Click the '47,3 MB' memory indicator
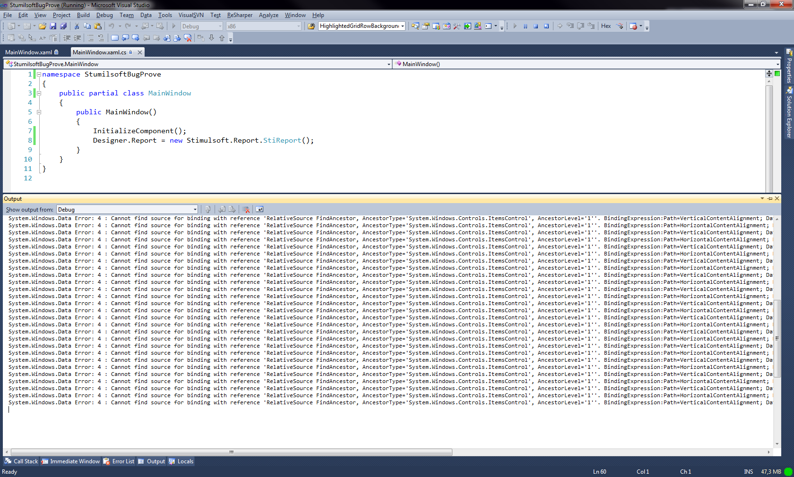The image size is (794, 477). (771, 472)
